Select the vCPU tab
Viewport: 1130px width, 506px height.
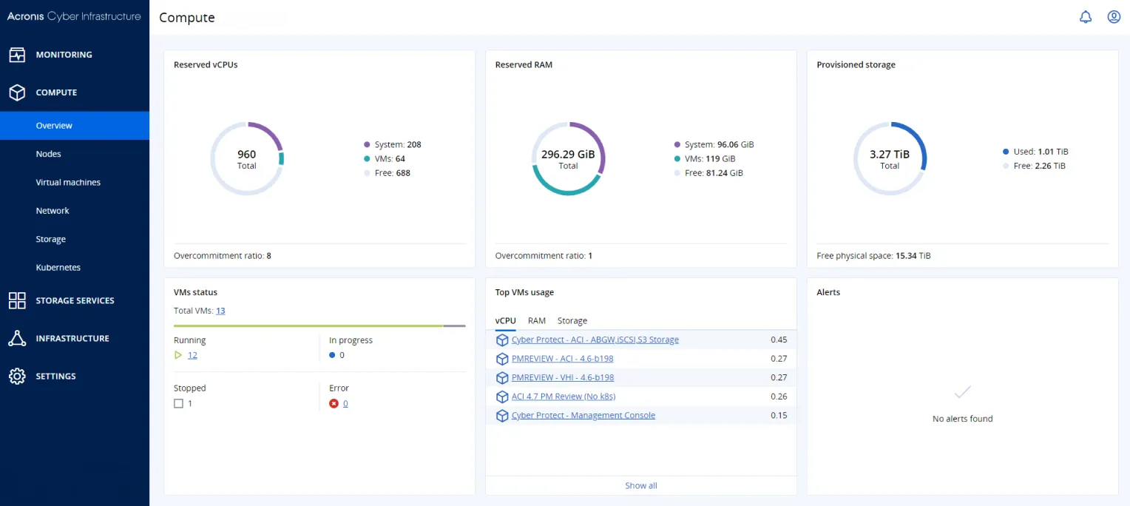pyautogui.click(x=505, y=321)
